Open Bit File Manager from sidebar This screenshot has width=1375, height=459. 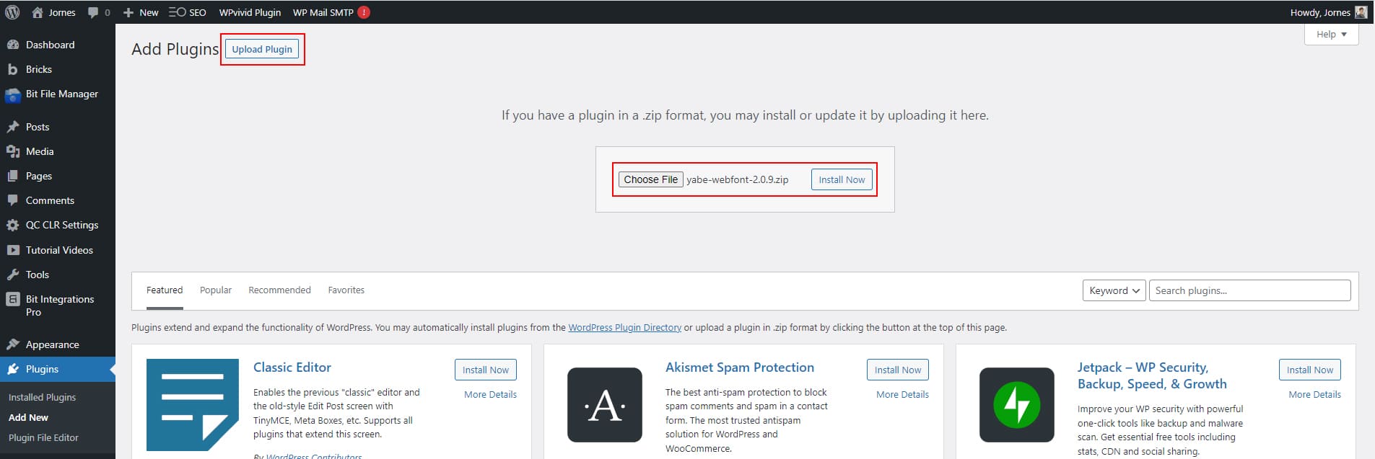[14, 94]
